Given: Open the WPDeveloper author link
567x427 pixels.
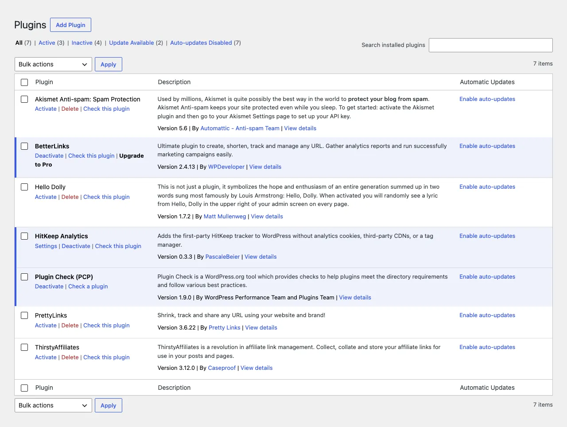Looking at the screenshot, I should (x=226, y=167).
